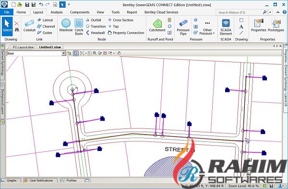Click the help question mark icon
288x189 pixels.
[285, 13]
